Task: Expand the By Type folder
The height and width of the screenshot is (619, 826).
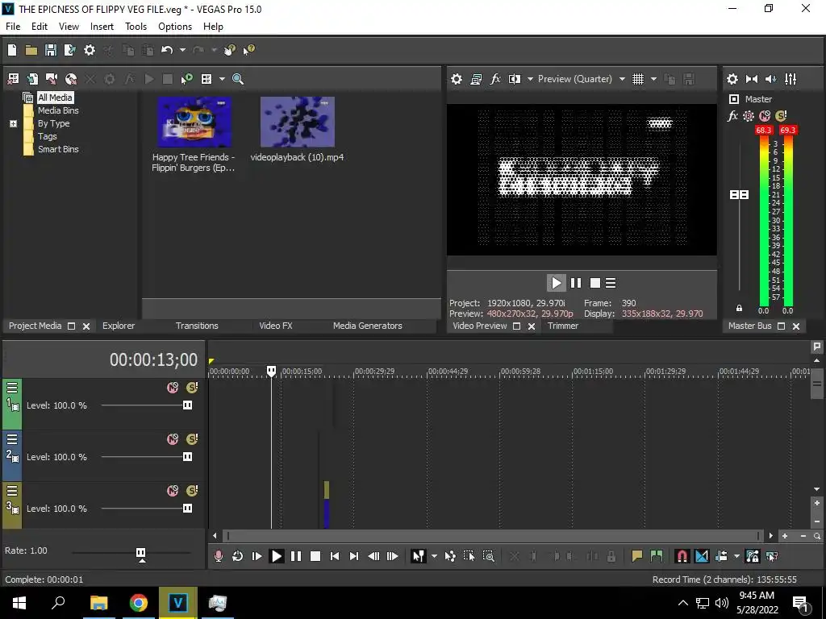Action: (13, 123)
